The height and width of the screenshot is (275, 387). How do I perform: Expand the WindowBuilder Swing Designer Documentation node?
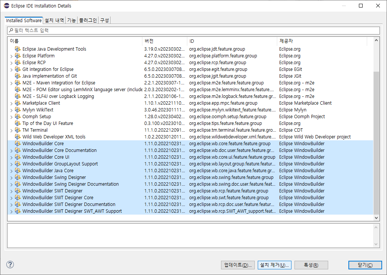click(x=11, y=184)
